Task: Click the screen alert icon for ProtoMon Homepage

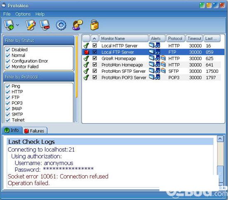Action: click(x=152, y=64)
